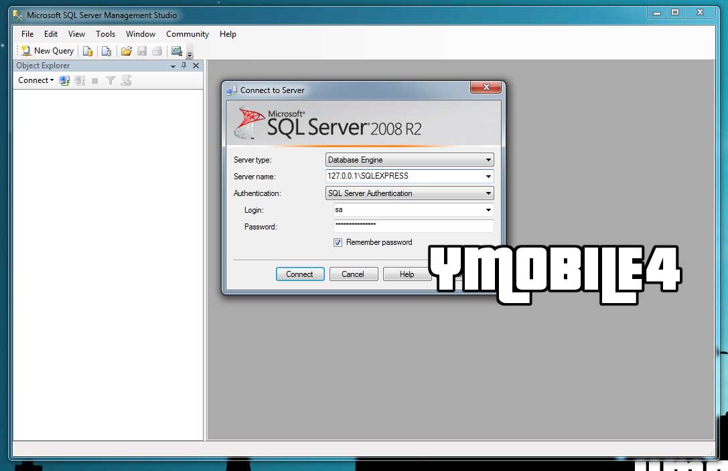
Task: Open the Help menu
Action: [x=228, y=34]
